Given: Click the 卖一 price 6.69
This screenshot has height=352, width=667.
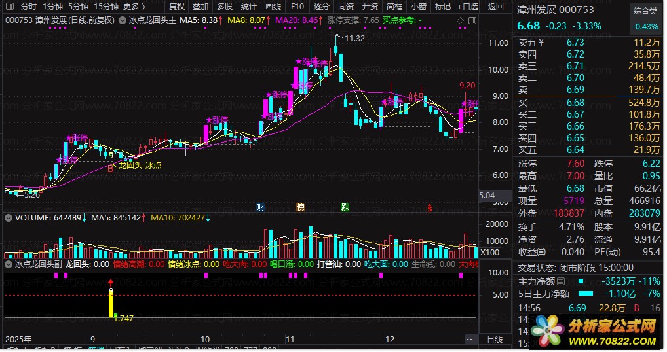Looking at the screenshot, I should (x=575, y=90).
